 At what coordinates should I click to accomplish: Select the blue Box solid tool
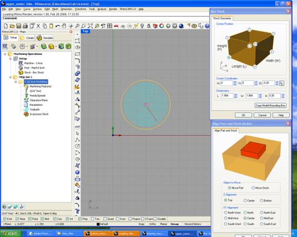(x=77, y=172)
